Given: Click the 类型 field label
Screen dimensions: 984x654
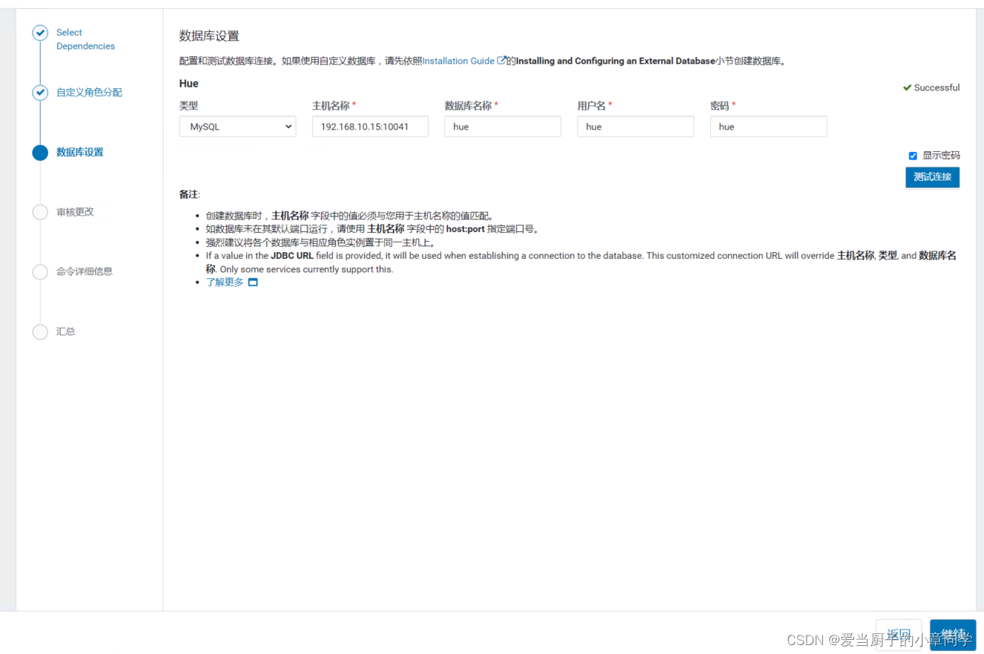Looking at the screenshot, I should tap(189, 106).
